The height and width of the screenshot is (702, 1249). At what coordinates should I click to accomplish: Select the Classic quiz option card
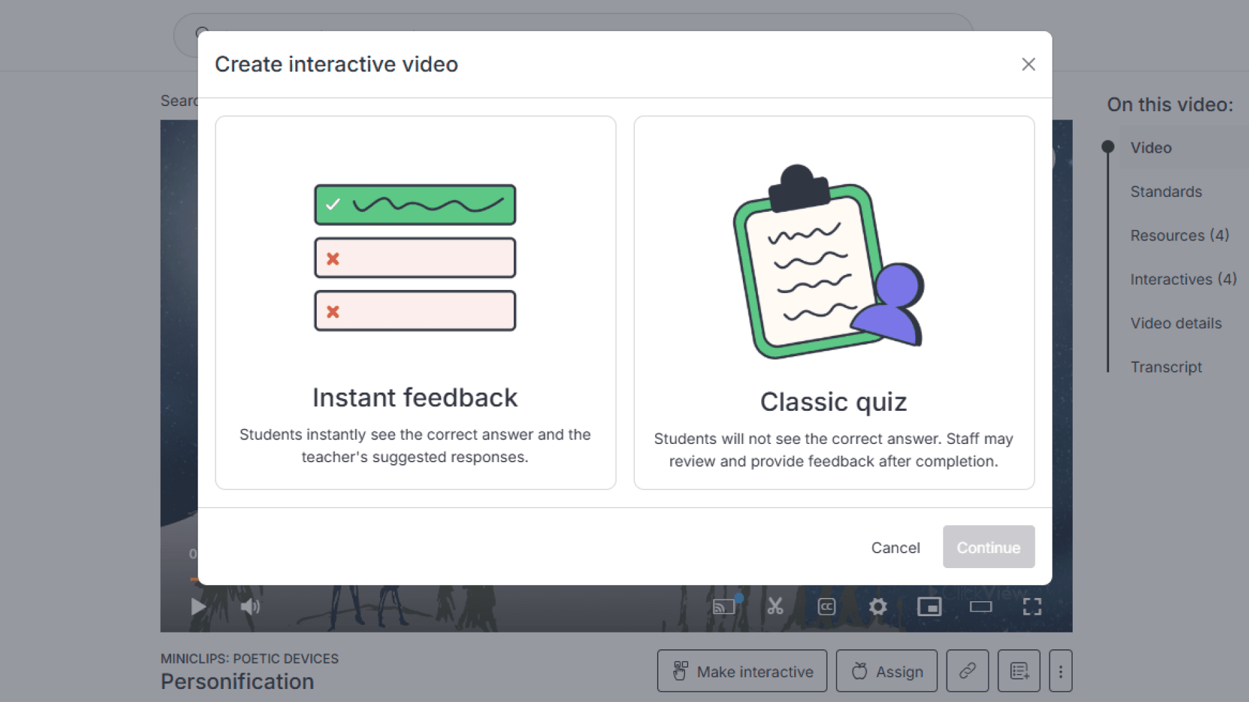pyautogui.click(x=834, y=303)
